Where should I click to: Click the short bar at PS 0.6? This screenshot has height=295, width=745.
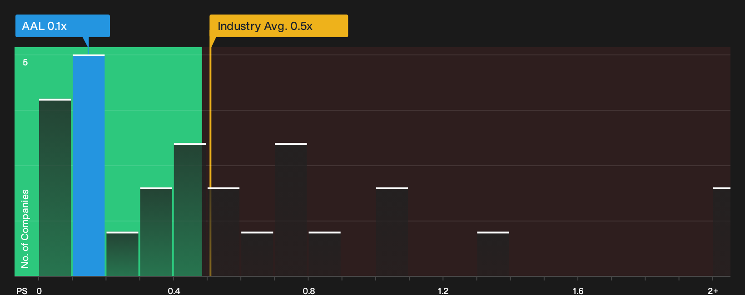point(257,254)
